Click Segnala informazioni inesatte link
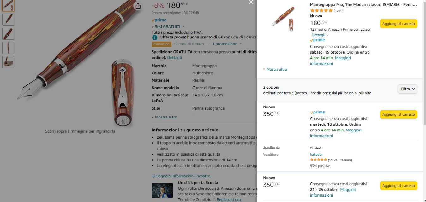This screenshot has height=202, width=426. tap(183, 176)
